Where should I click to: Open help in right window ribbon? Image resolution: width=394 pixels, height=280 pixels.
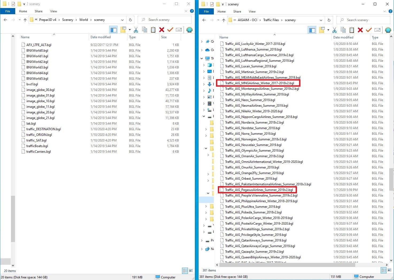coord(390,11)
